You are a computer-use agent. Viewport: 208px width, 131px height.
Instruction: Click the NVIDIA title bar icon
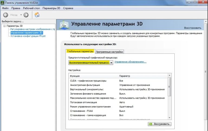(2, 3)
